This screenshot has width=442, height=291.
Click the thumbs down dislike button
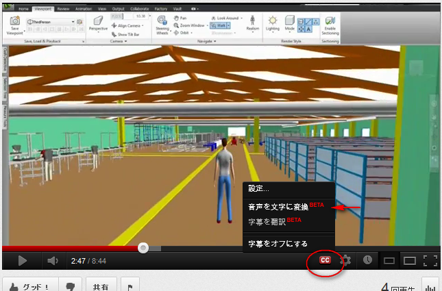tap(69, 286)
